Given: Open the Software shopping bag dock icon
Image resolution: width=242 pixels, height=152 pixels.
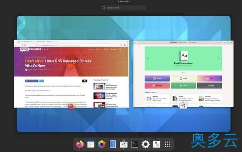Looking at the screenshot, I should 124,144.
